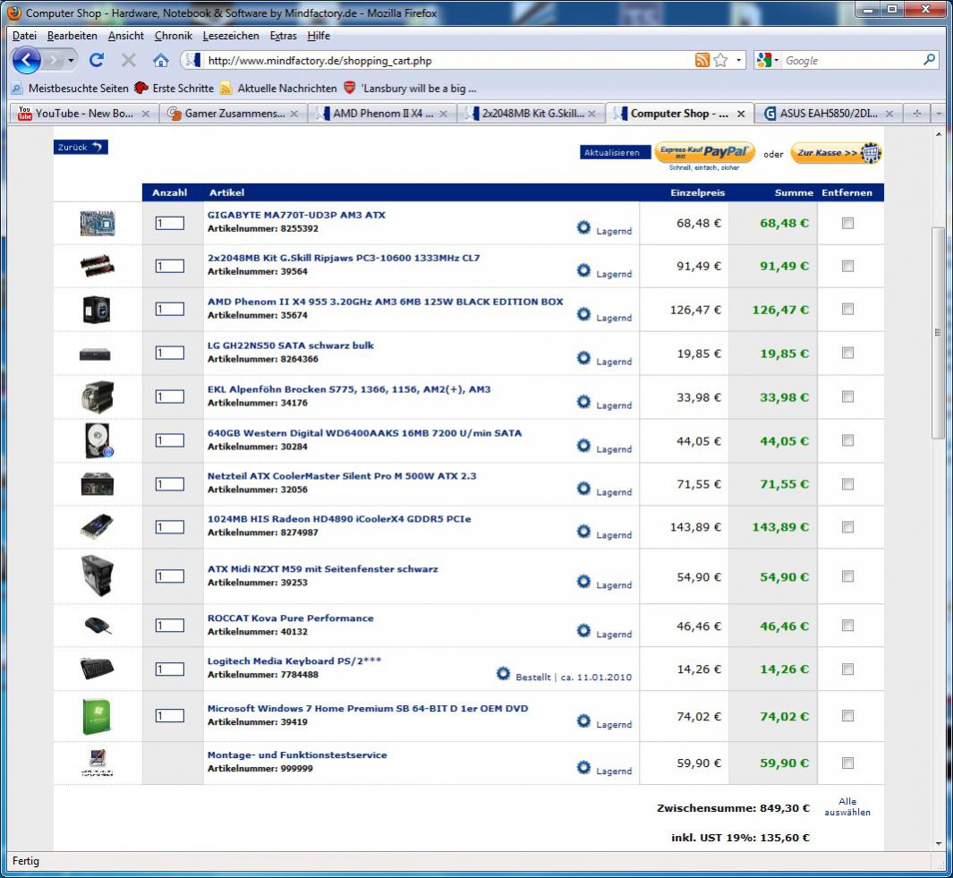Open the Datei menu

coord(24,36)
